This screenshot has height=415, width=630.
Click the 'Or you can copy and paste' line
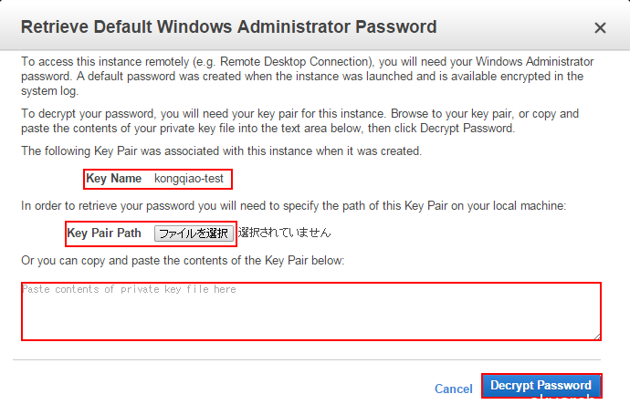(x=183, y=262)
